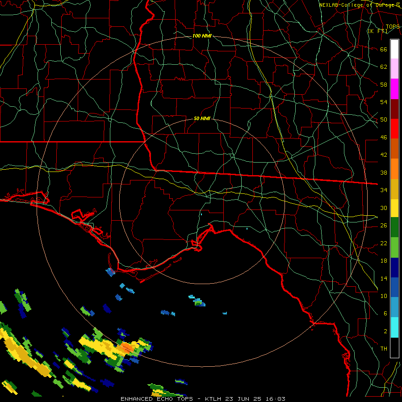Pick the light blue legend swatch

pos(394,307)
